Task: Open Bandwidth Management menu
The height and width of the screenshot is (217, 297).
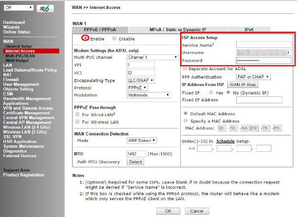Action: [27, 98]
